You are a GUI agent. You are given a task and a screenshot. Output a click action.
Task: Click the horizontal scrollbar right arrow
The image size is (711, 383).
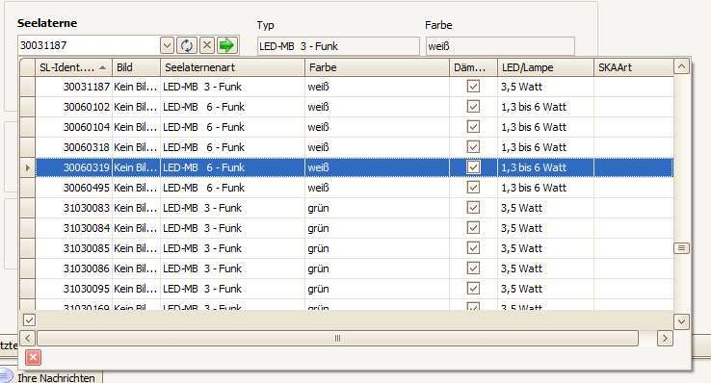(665, 338)
